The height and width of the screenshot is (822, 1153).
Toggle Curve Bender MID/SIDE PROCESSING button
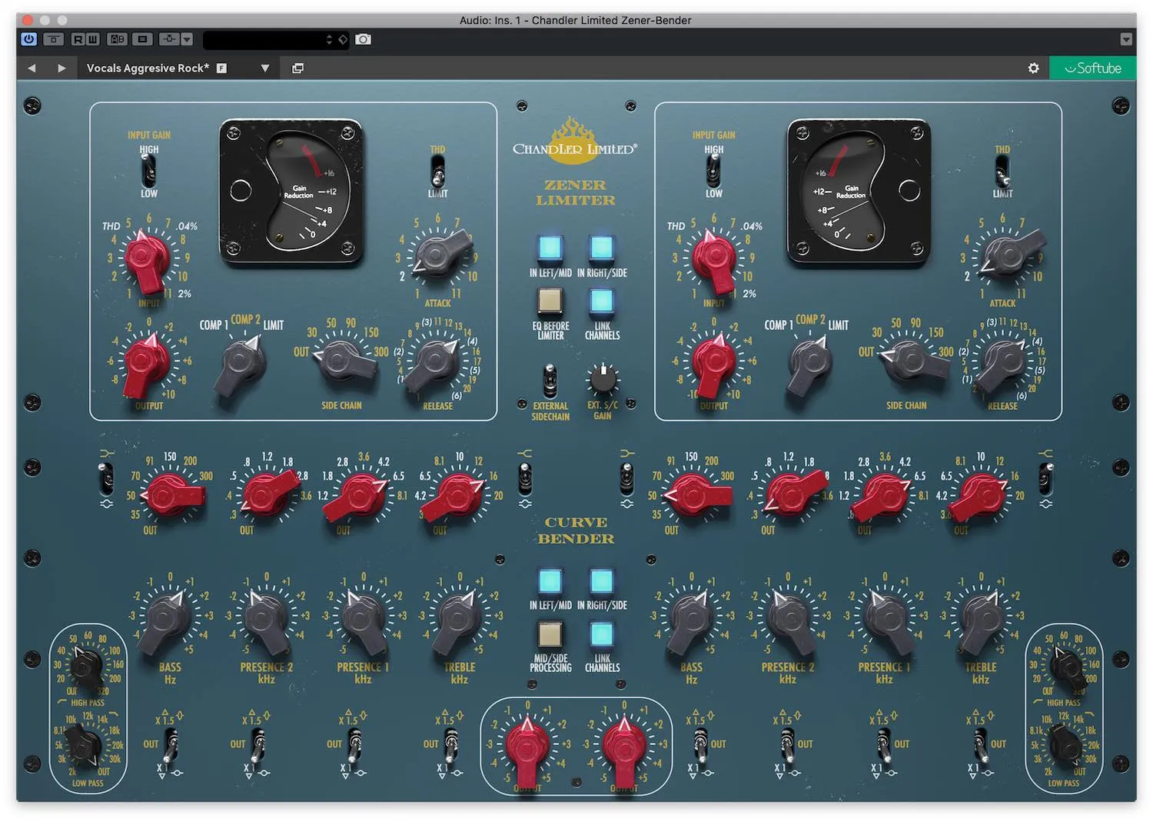[550, 634]
